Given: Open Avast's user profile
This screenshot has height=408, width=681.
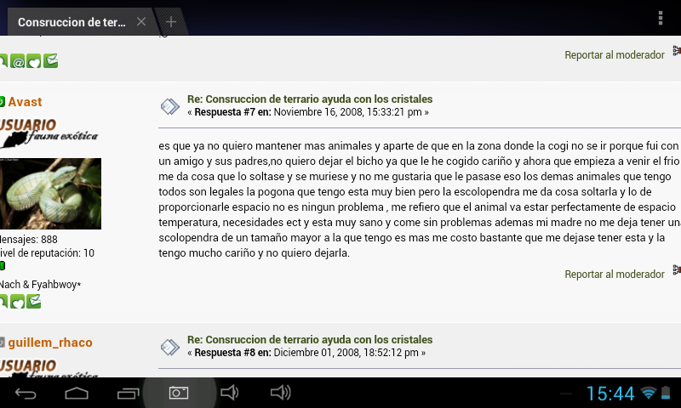Looking at the screenshot, I should (25, 102).
